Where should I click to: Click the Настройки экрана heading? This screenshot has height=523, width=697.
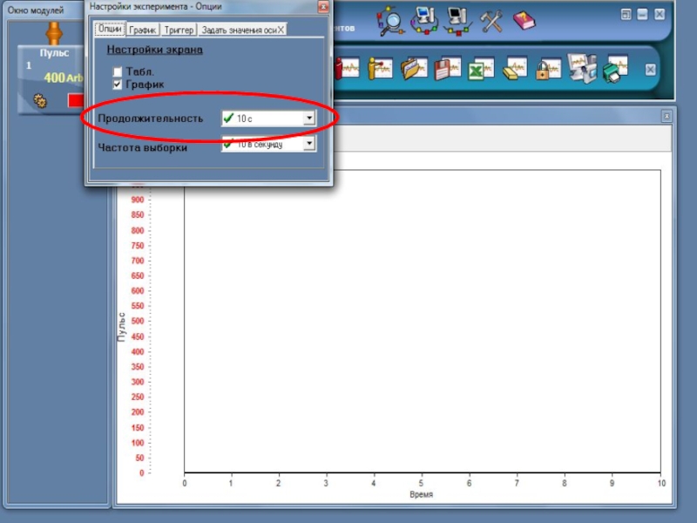click(155, 50)
